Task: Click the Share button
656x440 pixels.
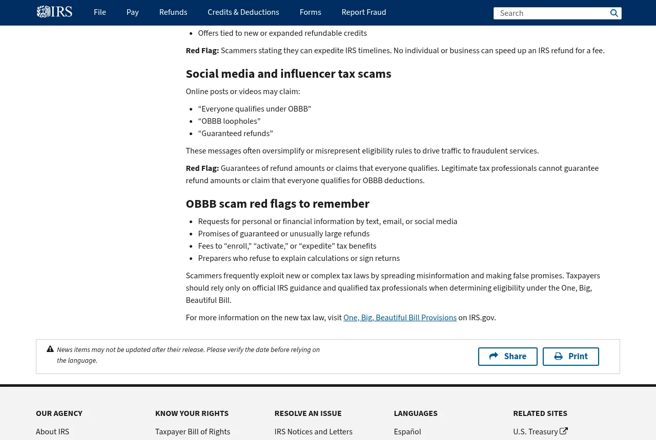Action: (508, 357)
